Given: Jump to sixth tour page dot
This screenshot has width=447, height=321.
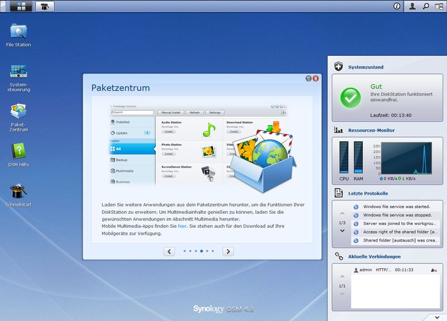Looking at the screenshot, I should coord(213,251).
